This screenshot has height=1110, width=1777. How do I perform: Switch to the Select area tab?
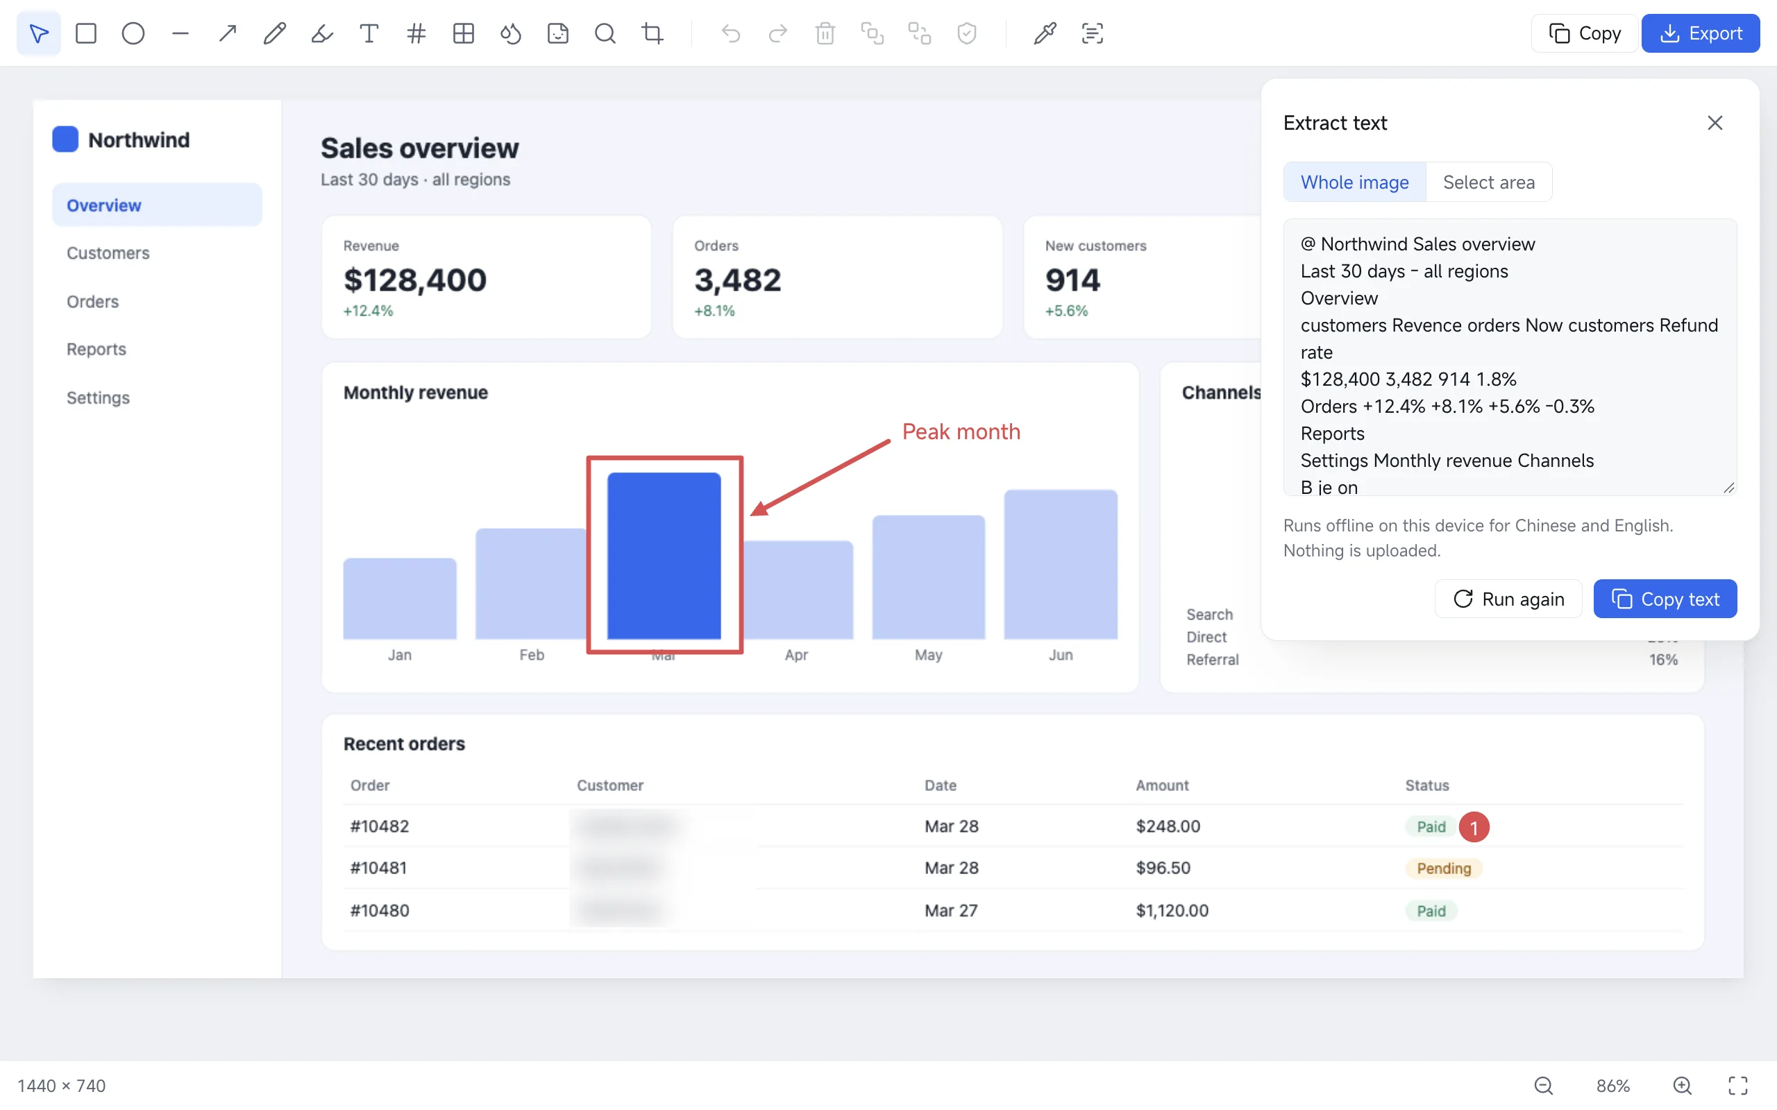[x=1488, y=182]
